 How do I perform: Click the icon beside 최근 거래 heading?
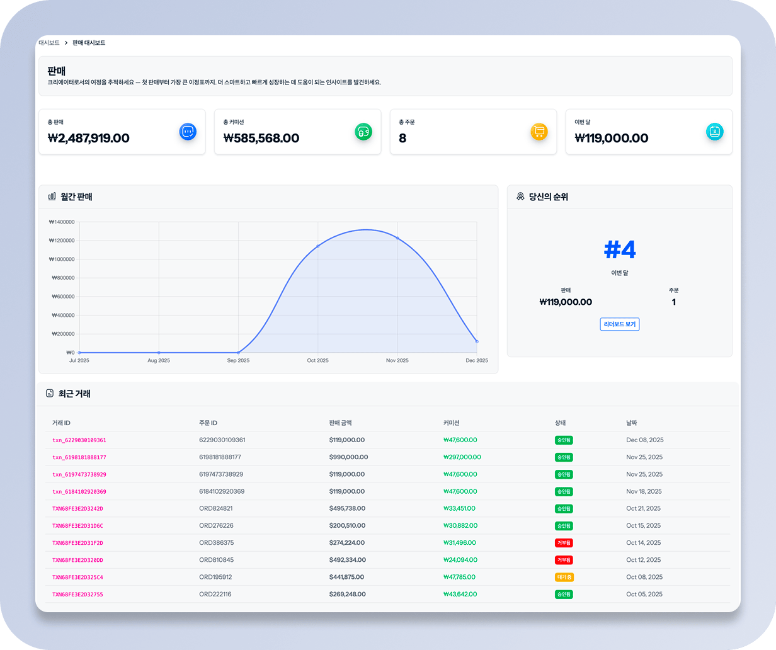pos(50,394)
